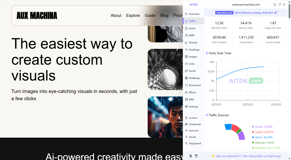Click the 'search: 30.07%' legend entry

(263, 132)
